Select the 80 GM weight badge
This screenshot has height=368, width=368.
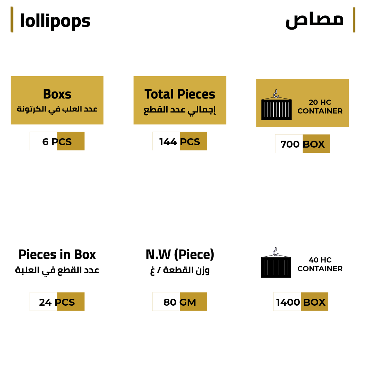180,302
